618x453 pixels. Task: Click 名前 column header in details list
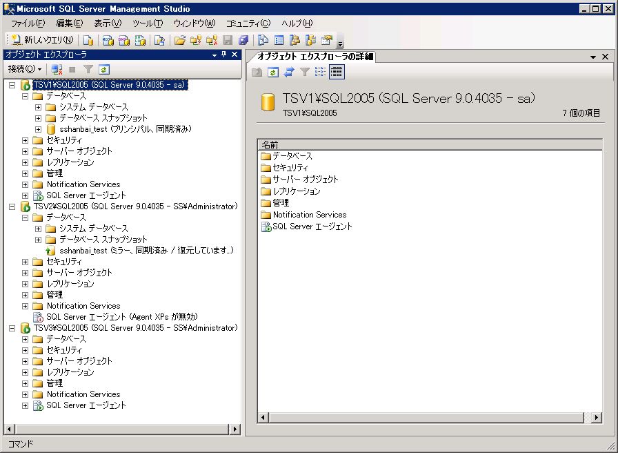(x=430, y=145)
